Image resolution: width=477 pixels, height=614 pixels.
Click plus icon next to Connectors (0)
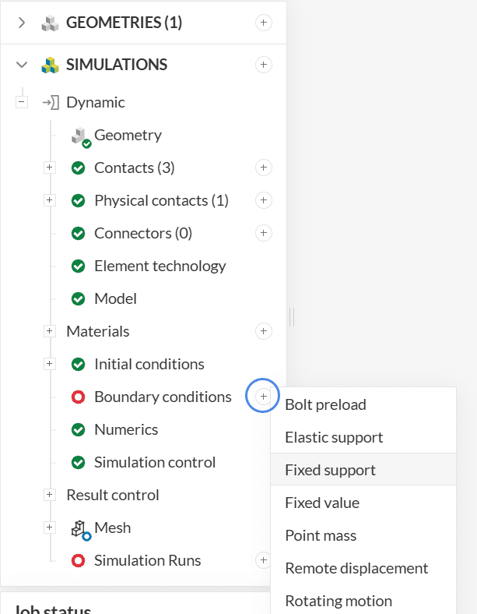(264, 233)
